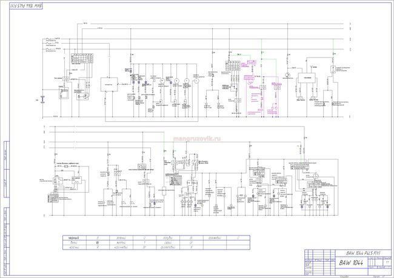The width and height of the screenshot is (394, 278).
Task: Click the upside-down "BAW 1044 P4L5 F(Y)" stamp
Action: pos(26,6)
